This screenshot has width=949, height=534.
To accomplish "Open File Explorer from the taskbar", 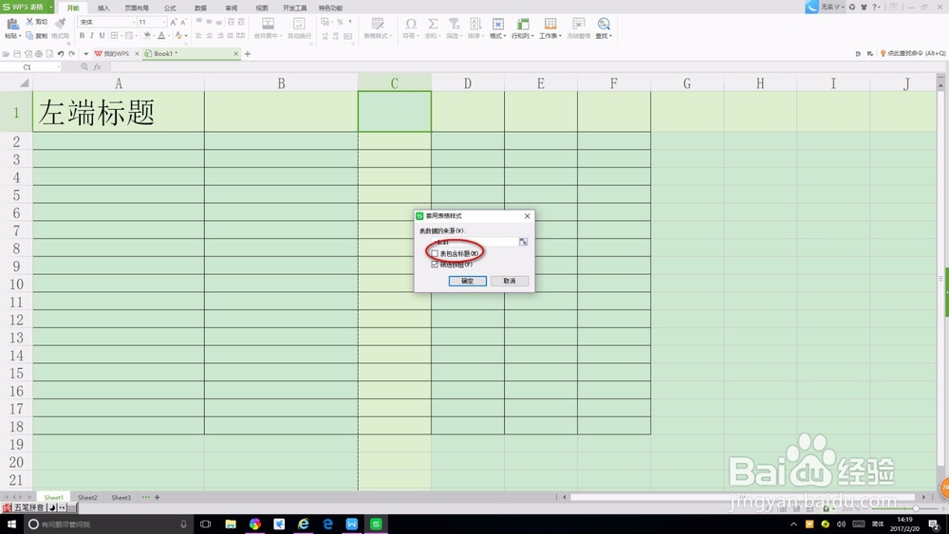I will [231, 525].
